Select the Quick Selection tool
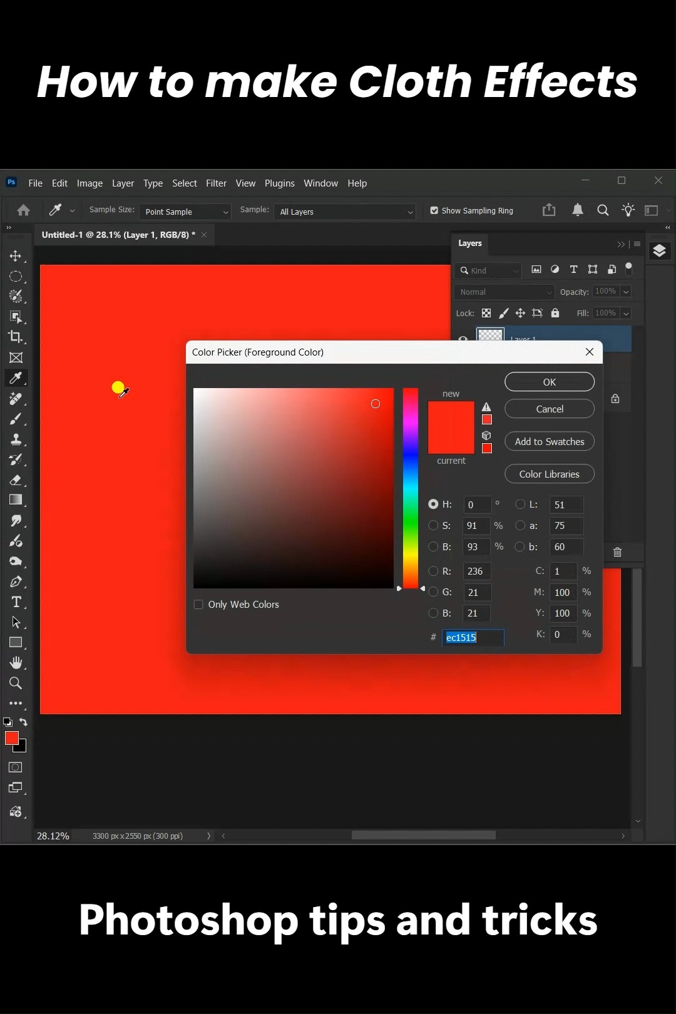 (x=16, y=297)
